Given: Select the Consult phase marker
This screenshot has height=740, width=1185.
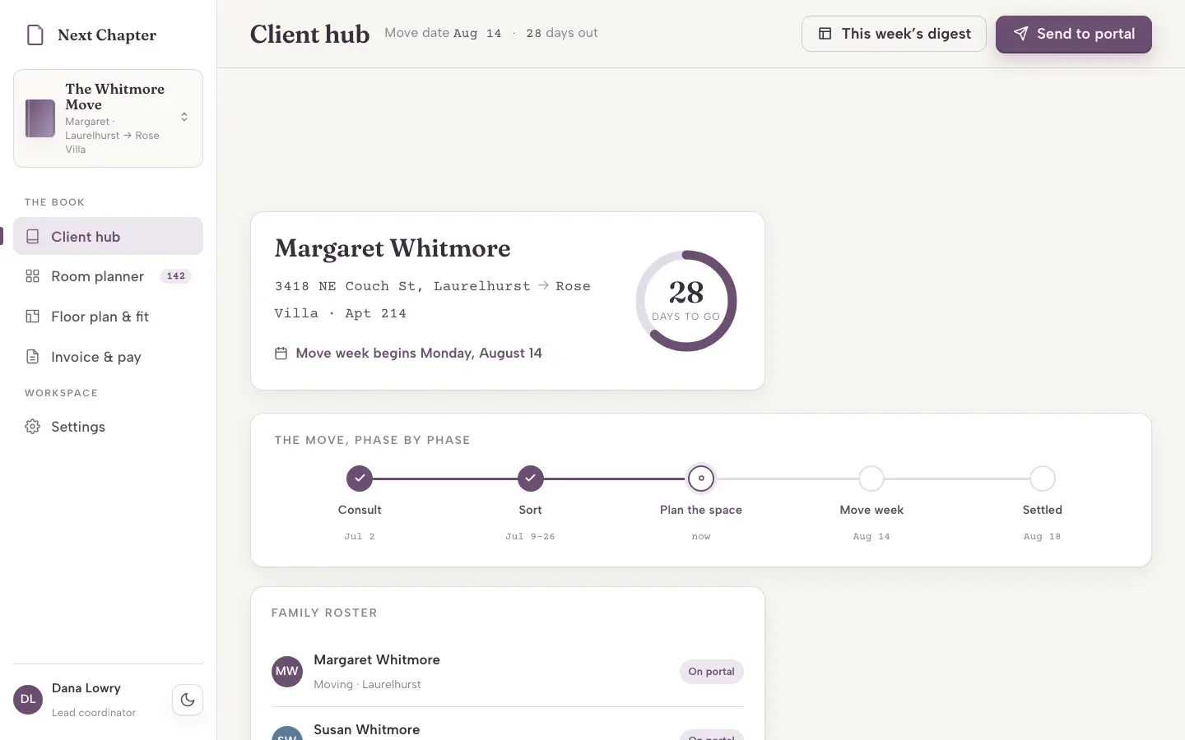Looking at the screenshot, I should (x=360, y=478).
